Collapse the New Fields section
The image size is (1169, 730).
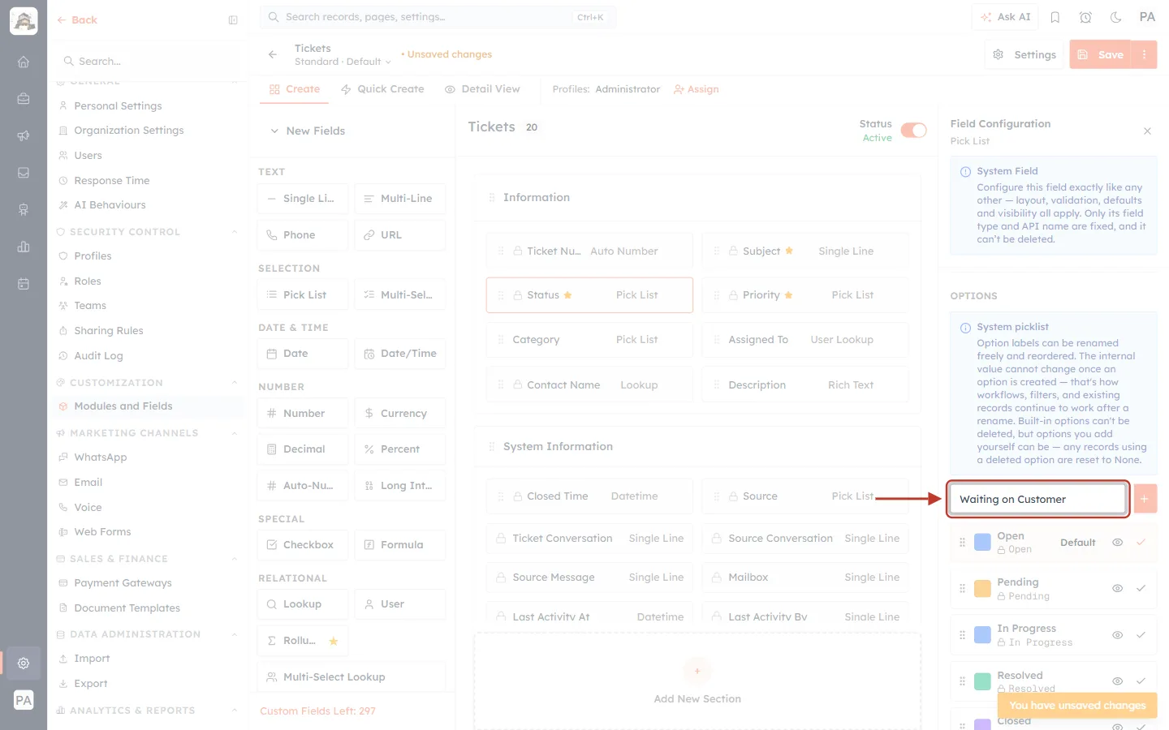274,131
